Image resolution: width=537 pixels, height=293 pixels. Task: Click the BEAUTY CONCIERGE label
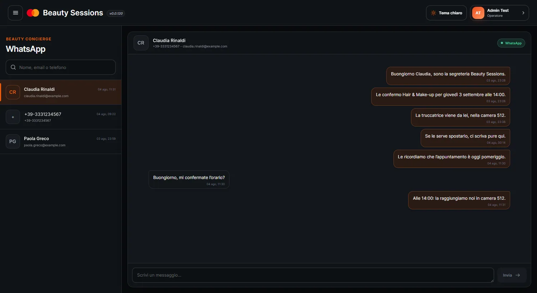29,39
